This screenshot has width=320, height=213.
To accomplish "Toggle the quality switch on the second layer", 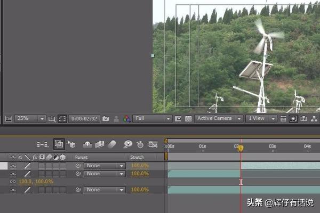I will (27, 174).
